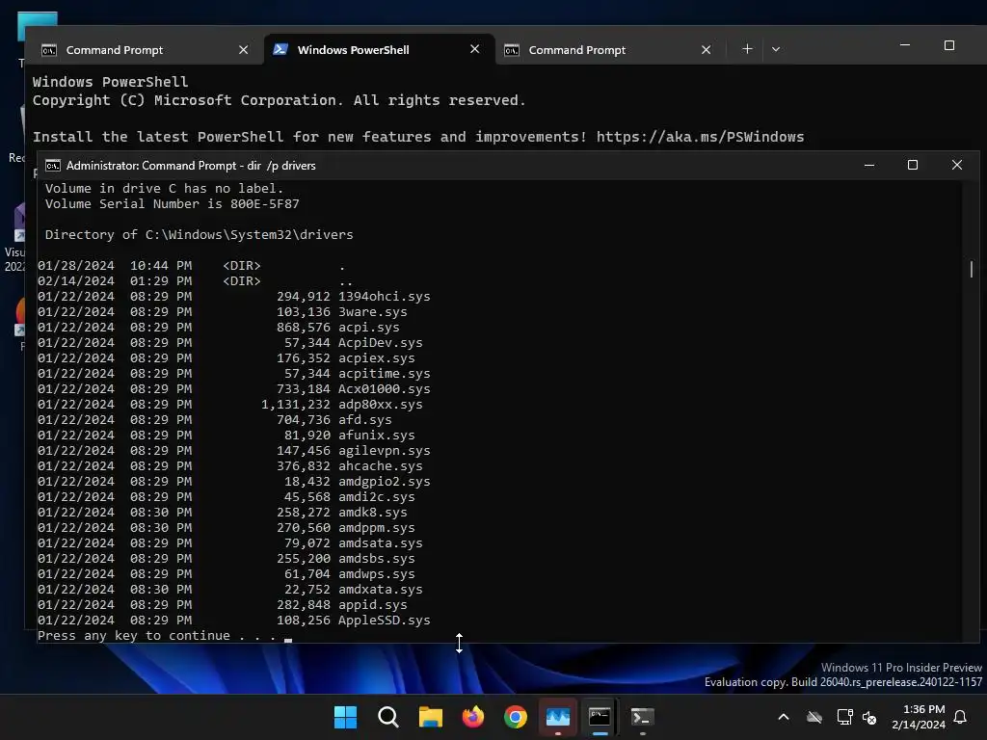
Task: Click the muted volume tray icon
Action: point(869,717)
